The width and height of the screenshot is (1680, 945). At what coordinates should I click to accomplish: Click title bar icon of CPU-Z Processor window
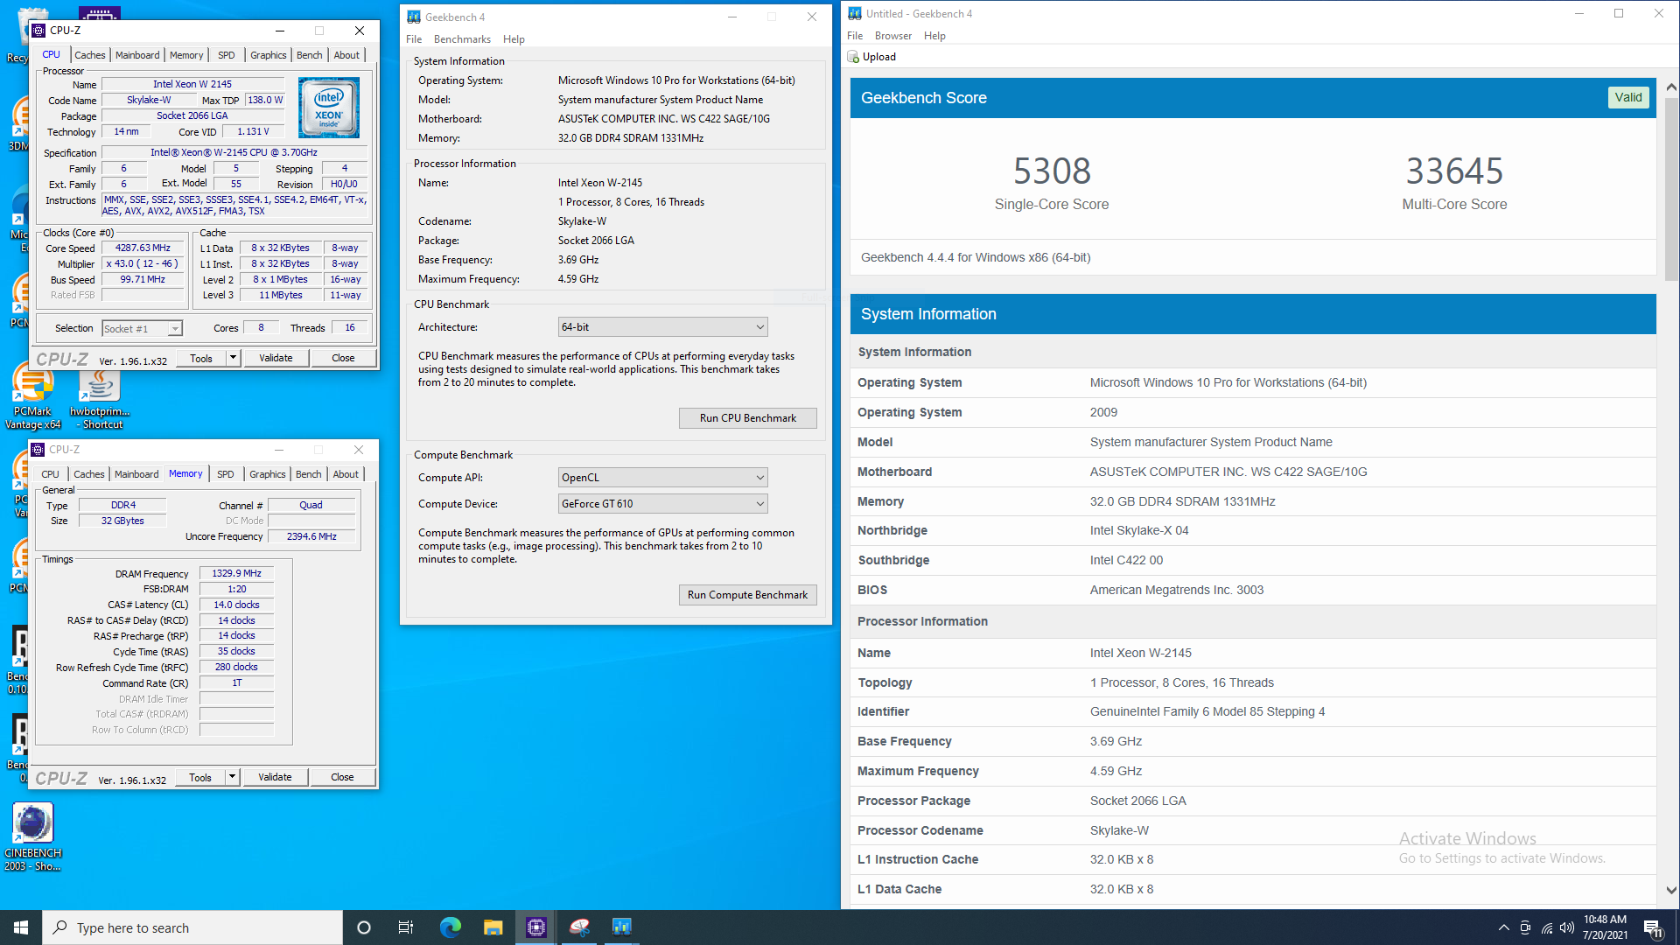pyautogui.click(x=38, y=31)
